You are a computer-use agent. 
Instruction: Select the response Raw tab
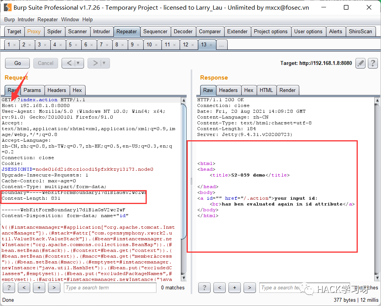[x=208, y=90]
